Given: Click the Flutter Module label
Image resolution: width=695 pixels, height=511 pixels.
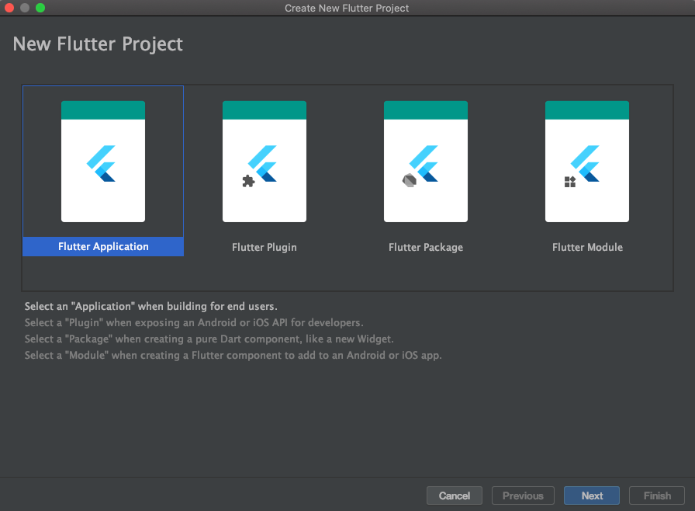Looking at the screenshot, I should point(587,248).
